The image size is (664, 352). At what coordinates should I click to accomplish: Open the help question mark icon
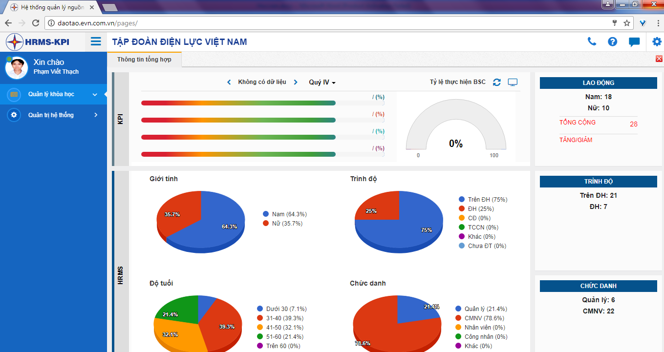(x=613, y=41)
